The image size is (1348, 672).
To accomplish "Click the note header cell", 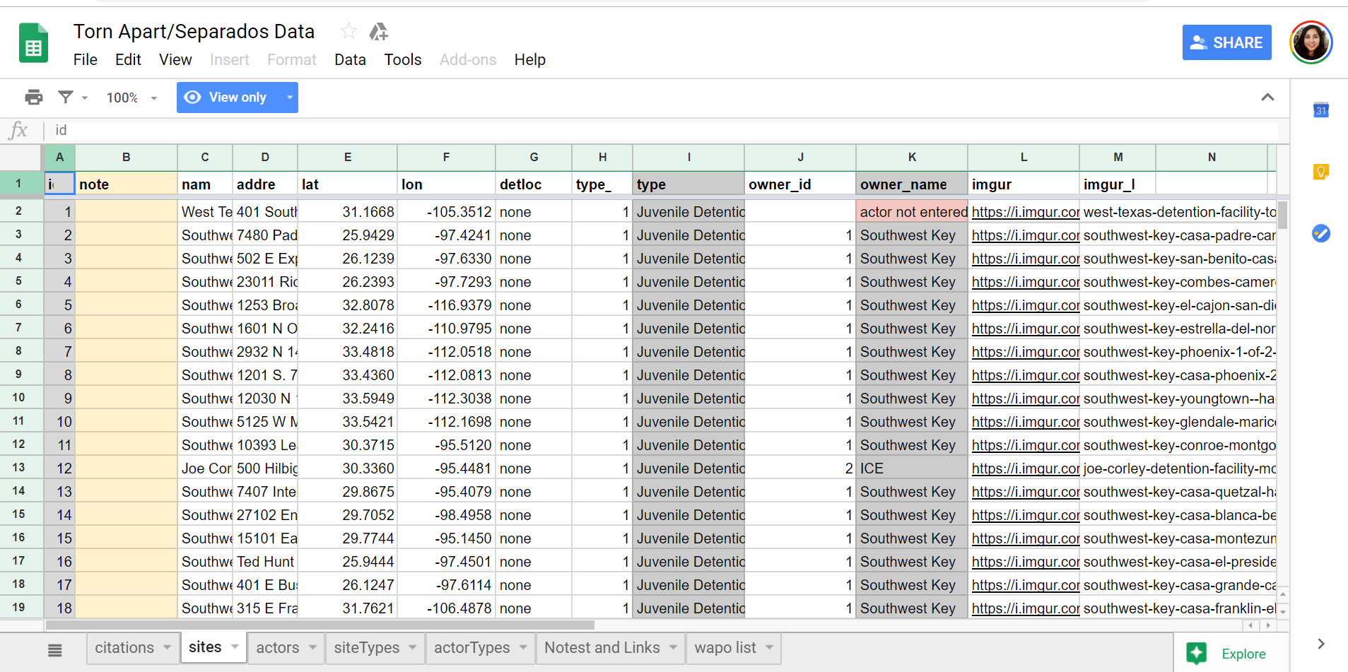I will click(x=127, y=184).
